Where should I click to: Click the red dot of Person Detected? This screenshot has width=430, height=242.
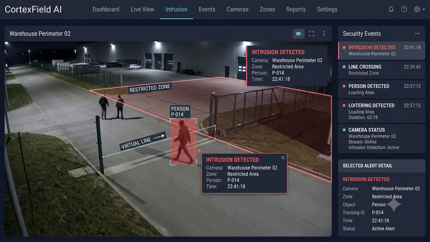[x=344, y=86]
